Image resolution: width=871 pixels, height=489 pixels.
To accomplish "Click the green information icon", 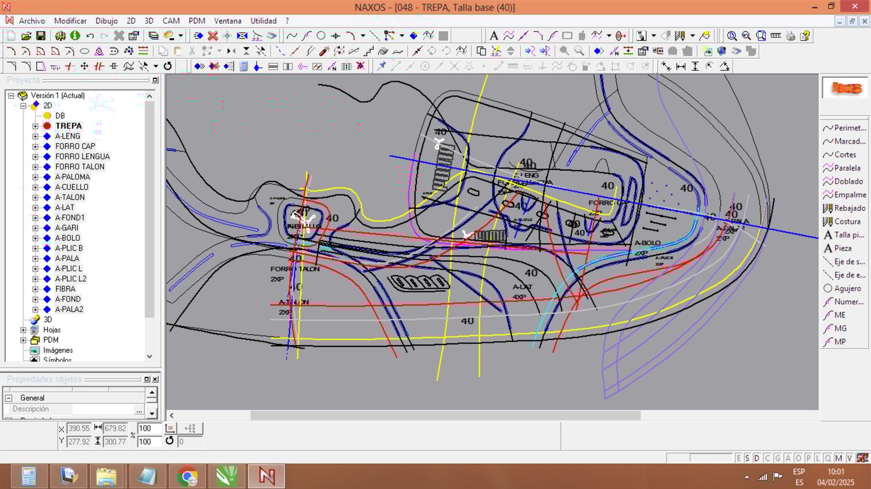I will click(75, 36).
